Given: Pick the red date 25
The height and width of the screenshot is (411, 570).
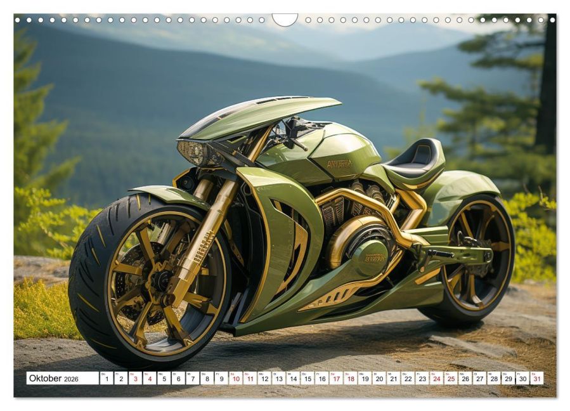Looking at the screenshot, I should [451, 378].
